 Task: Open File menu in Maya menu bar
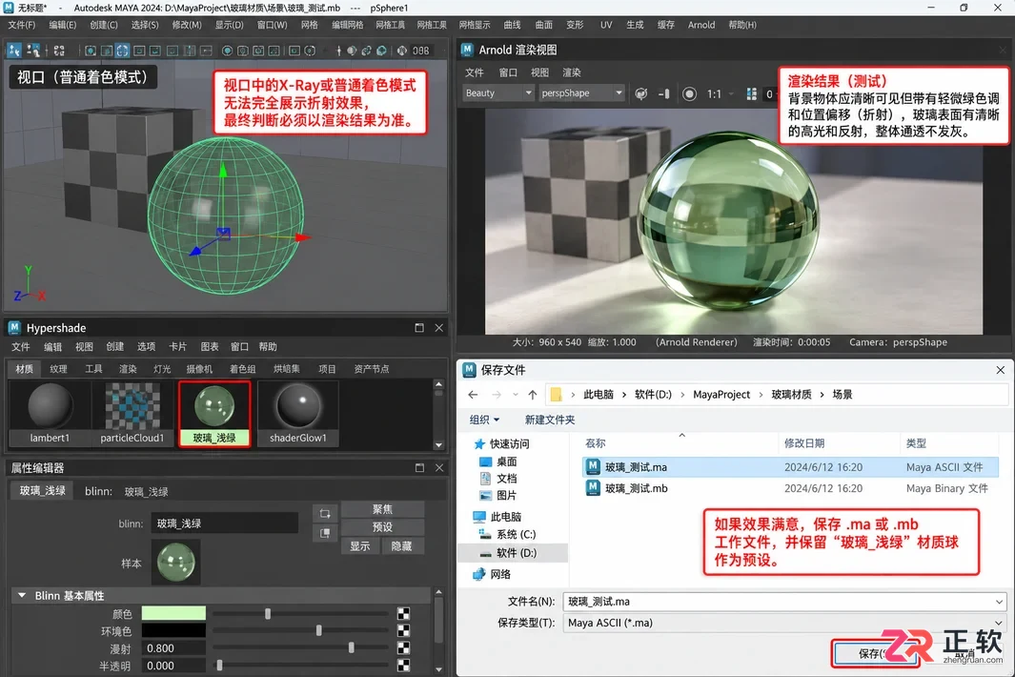[21, 25]
